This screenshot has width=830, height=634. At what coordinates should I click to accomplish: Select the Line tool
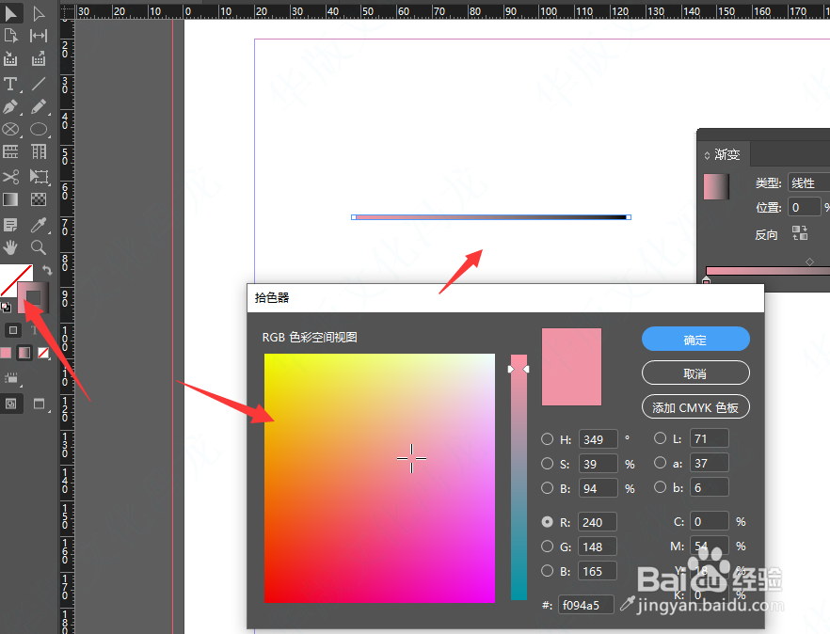click(38, 84)
